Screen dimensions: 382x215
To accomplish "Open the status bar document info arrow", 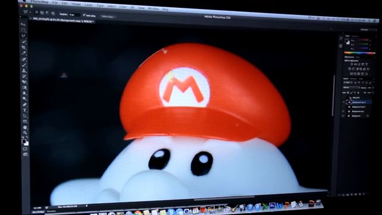I will tap(87, 206).
